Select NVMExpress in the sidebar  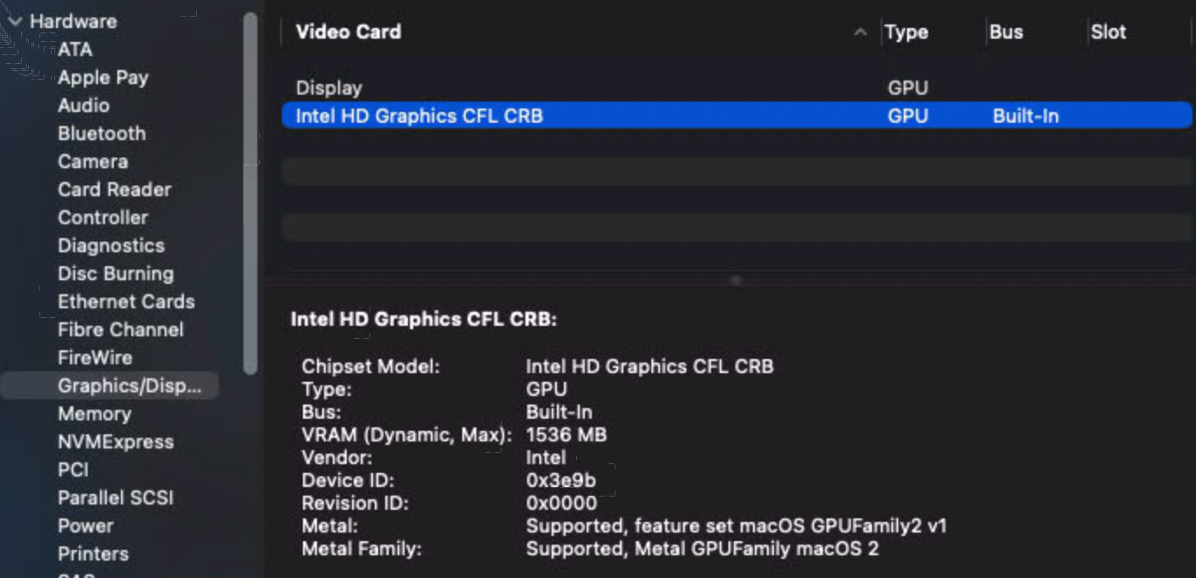116,441
